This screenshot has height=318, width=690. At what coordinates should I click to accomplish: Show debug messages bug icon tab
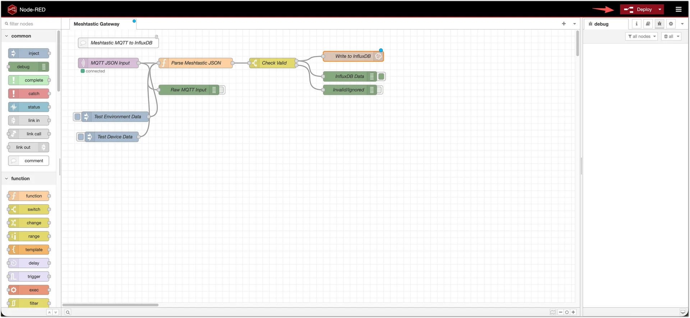(x=659, y=24)
